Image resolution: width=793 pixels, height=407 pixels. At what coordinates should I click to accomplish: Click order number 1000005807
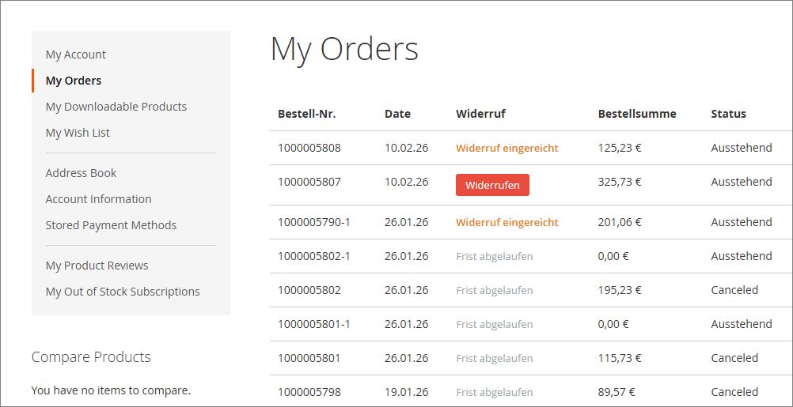[309, 182]
